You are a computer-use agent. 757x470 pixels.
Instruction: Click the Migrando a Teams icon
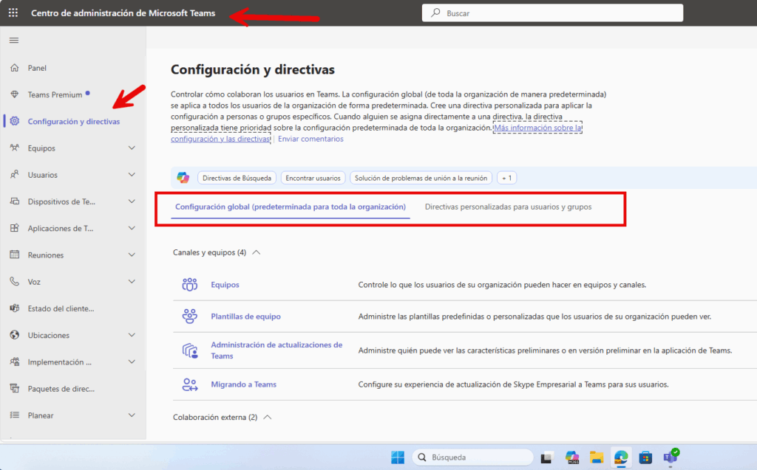click(190, 384)
